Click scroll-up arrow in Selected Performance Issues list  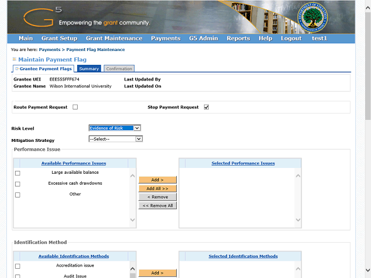[298, 176]
